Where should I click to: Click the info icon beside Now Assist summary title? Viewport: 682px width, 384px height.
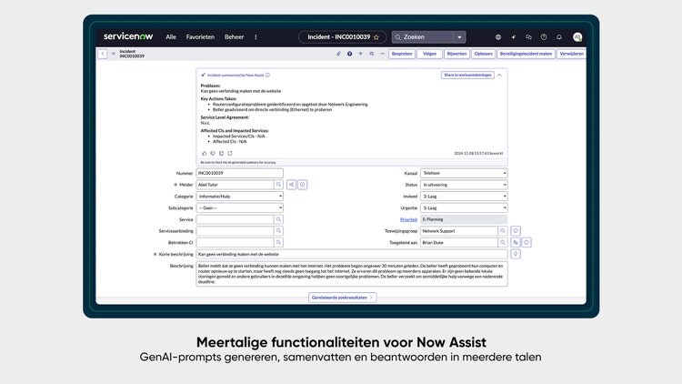(x=268, y=75)
